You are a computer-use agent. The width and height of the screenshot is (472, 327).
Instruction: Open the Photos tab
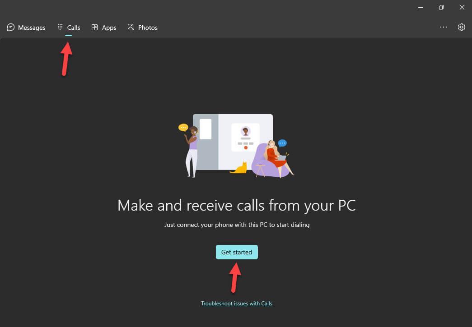point(148,28)
